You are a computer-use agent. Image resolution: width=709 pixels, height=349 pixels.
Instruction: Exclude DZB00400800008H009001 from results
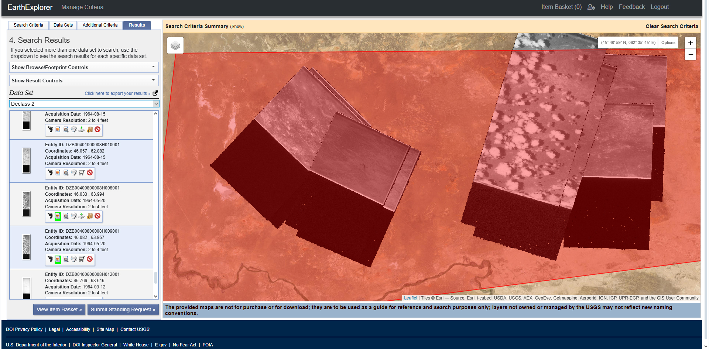click(90, 259)
